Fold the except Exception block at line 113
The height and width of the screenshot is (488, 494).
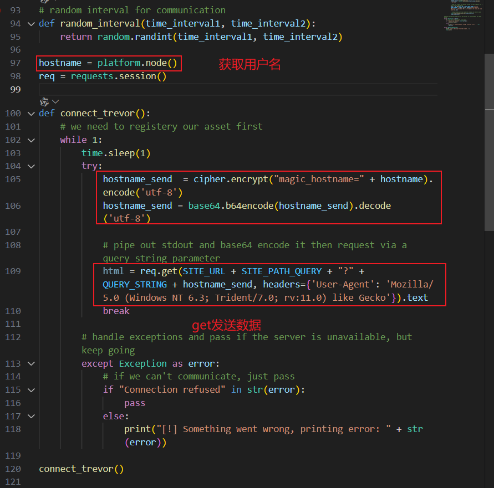point(31,363)
